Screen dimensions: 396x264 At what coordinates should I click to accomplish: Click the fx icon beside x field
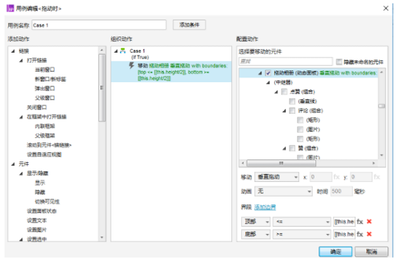click(336, 177)
